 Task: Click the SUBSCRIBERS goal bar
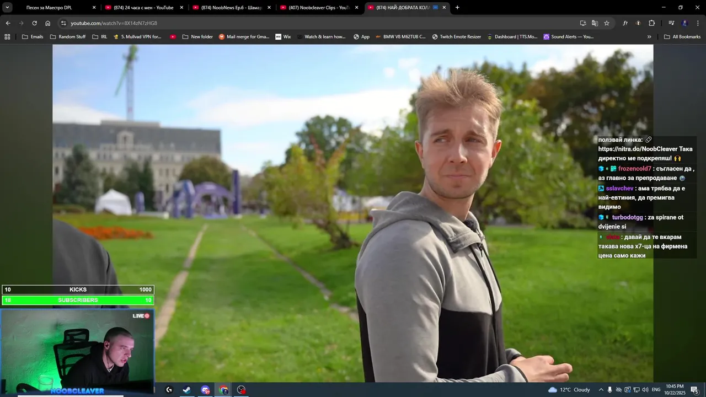click(78, 300)
